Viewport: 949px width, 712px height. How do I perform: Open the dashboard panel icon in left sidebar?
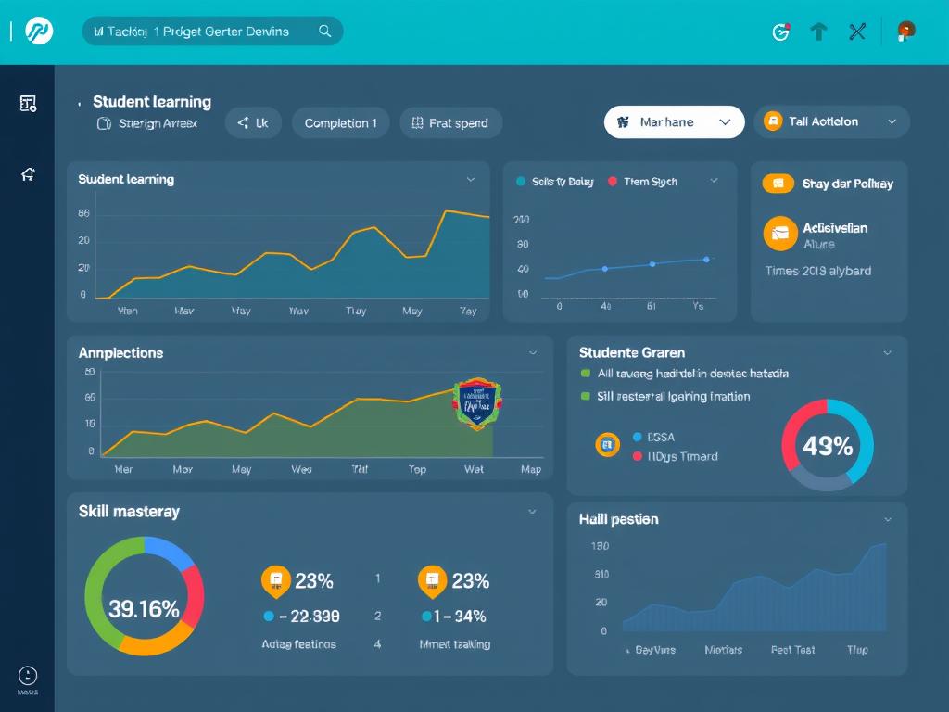[28, 104]
